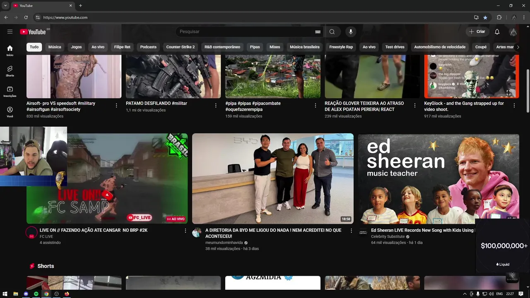This screenshot has height=298, width=530.
Task: Click the address bar URL
Action: (x=65, y=17)
